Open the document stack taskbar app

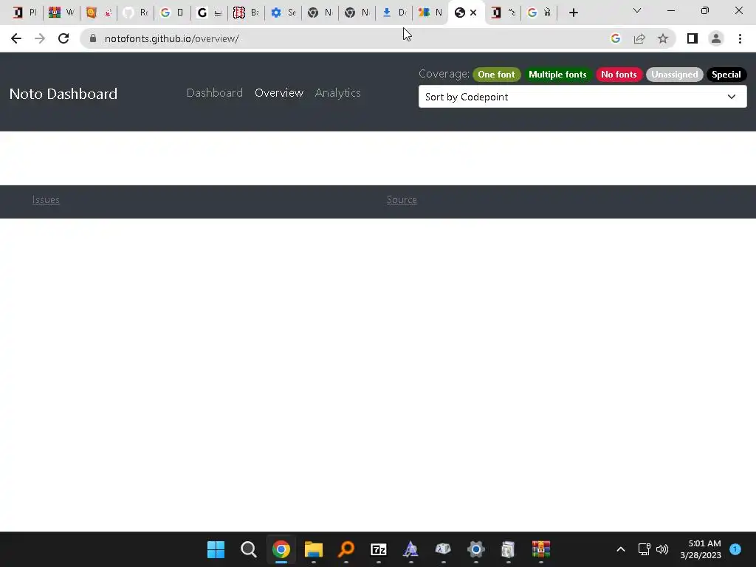(508, 549)
